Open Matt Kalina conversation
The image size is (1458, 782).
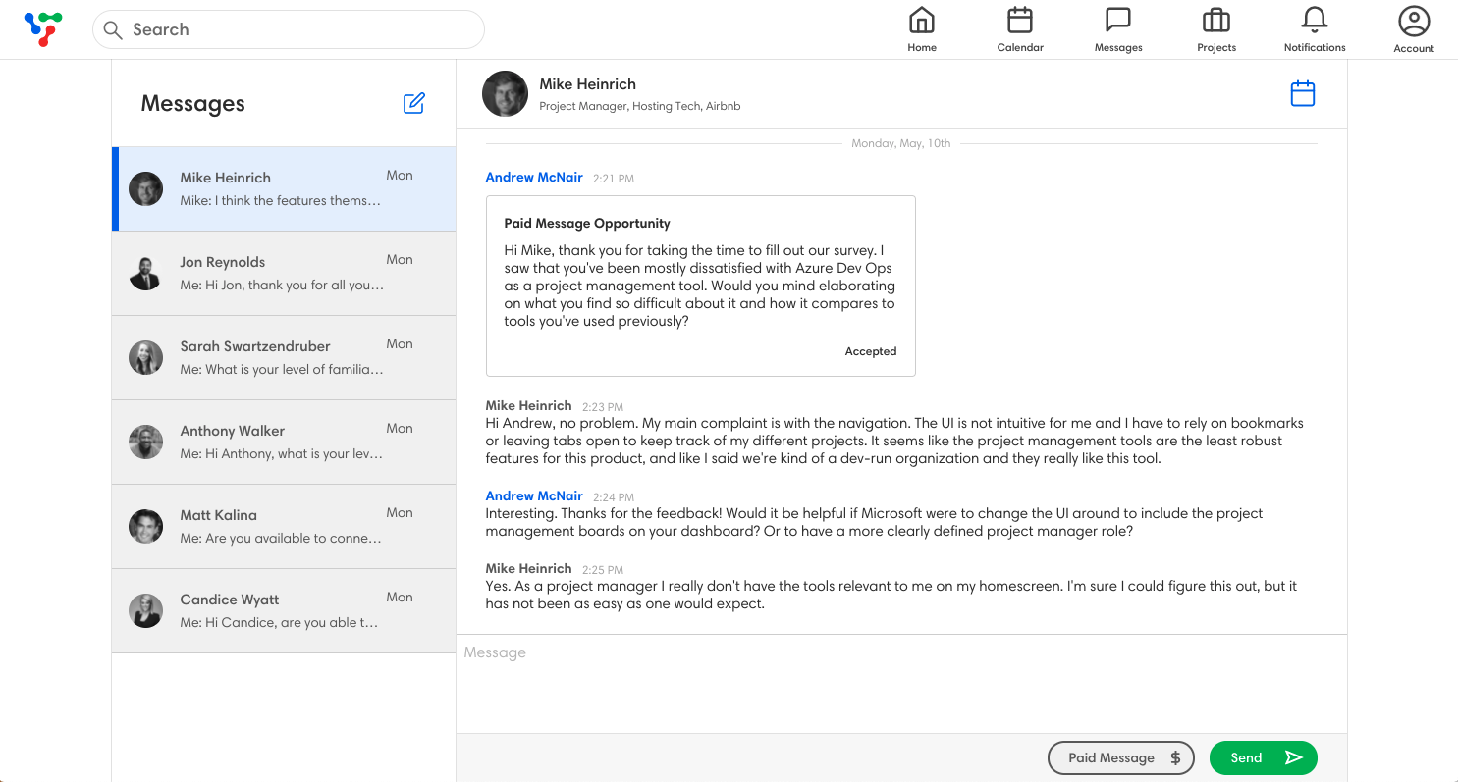pos(283,527)
